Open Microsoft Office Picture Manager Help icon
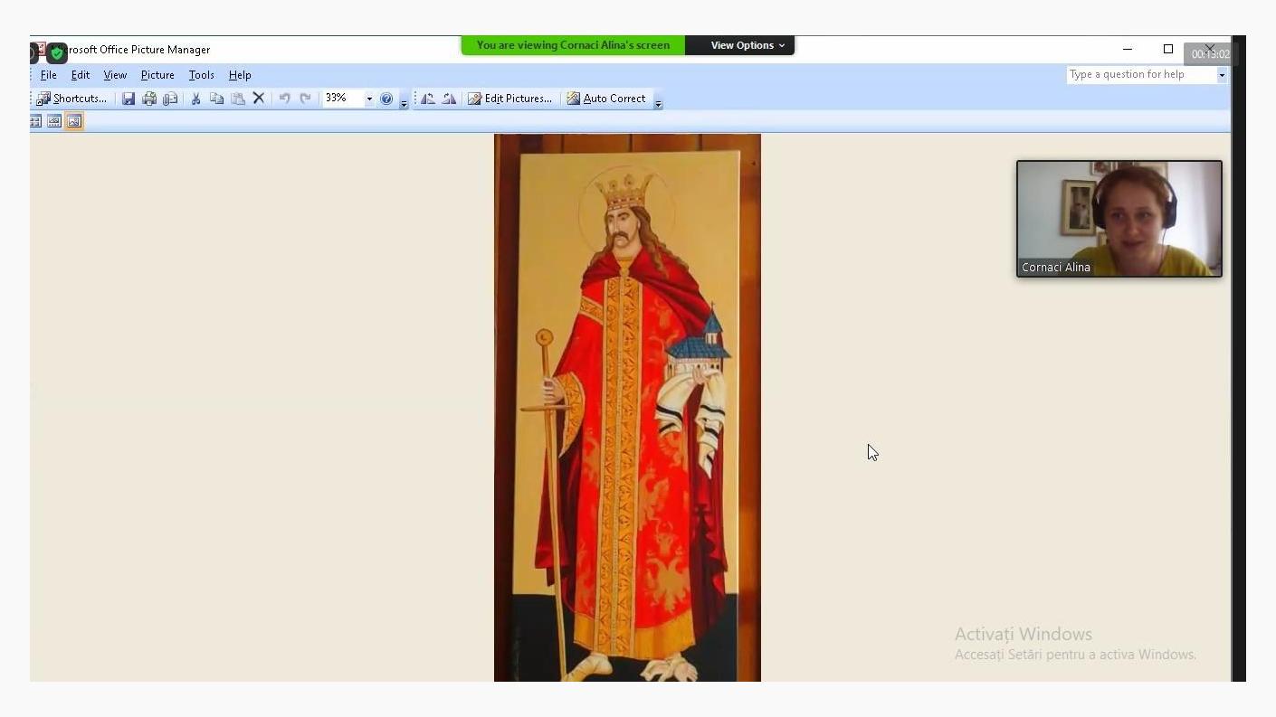Viewport: 1276px width, 717px height. (x=386, y=98)
